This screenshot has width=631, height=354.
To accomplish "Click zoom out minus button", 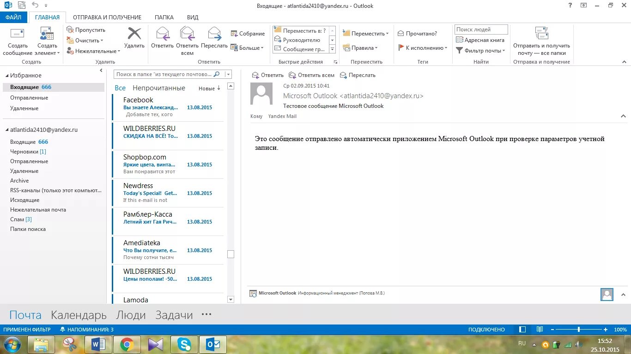I will [x=552, y=330].
